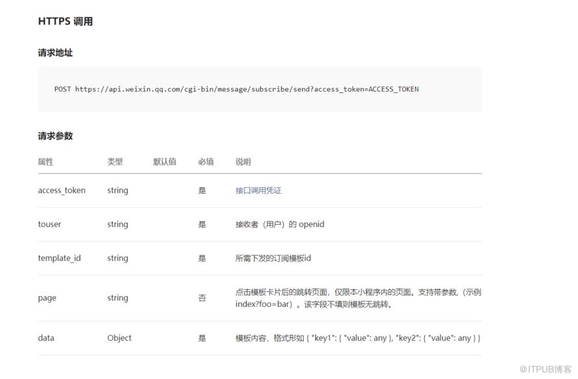Viewport: 578px width, 379px height.
Task: Click 是 in the access_token row
Action: tap(202, 190)
